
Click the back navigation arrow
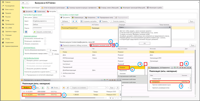coord(23,3)
